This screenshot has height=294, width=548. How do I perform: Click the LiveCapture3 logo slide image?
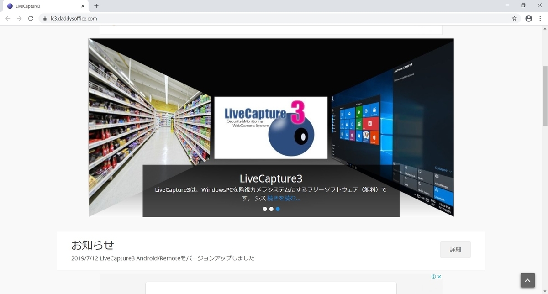271,128
